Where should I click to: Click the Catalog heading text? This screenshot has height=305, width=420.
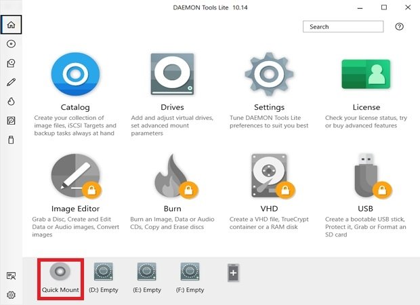tap(75, 107)
